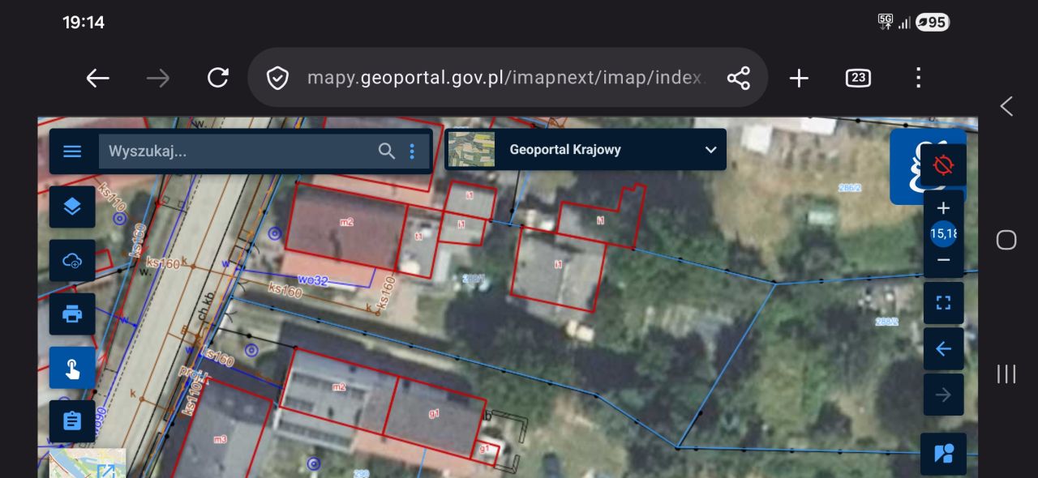Zoom in with the plus button
The image size is (1038, 478).
(x=943, y=208)
